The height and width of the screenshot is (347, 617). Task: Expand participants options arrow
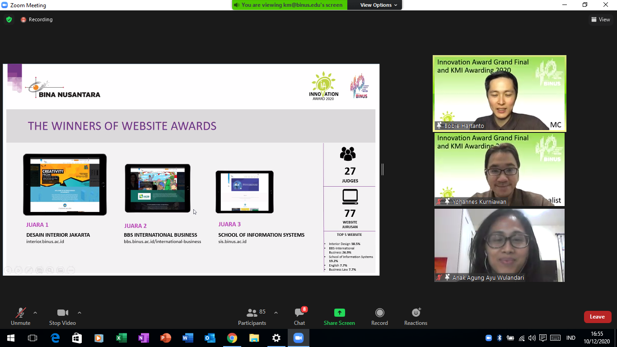tap(276, 313)
